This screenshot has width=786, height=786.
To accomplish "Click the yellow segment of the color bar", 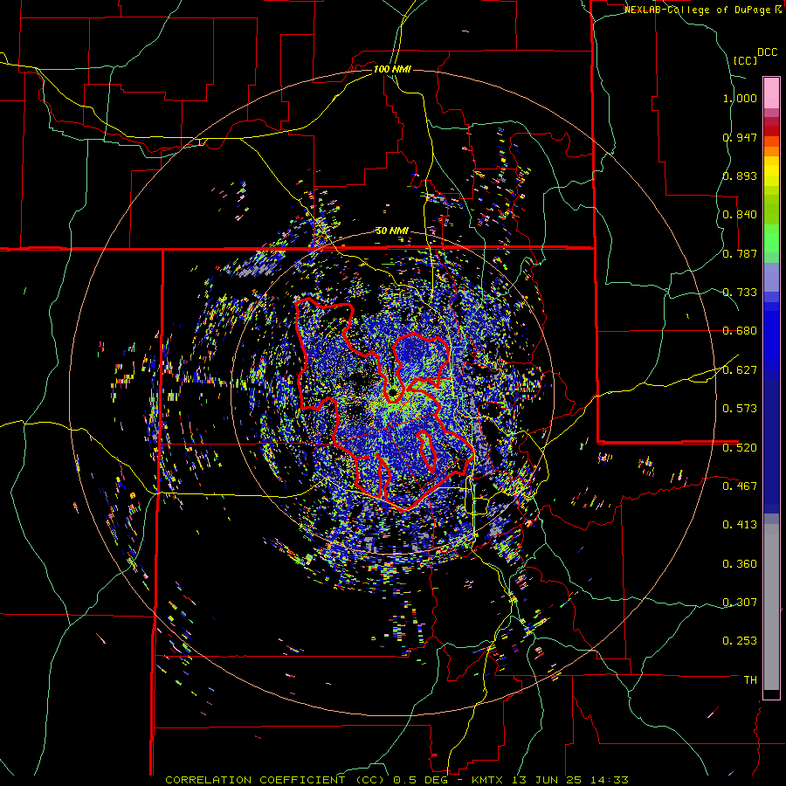I will tap(771, 171).
